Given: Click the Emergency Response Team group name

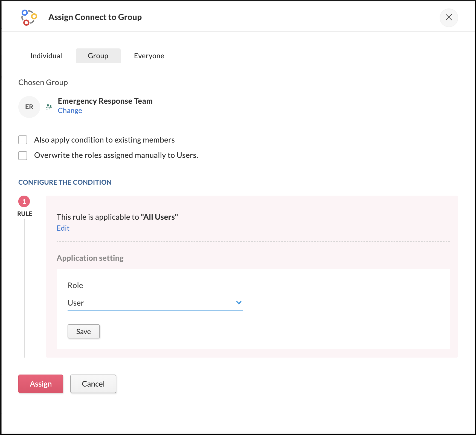Looking at the screenshot, I should coord(105,101).
